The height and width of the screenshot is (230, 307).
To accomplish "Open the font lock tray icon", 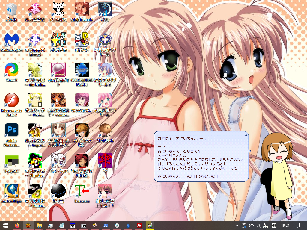I will 265,226.
